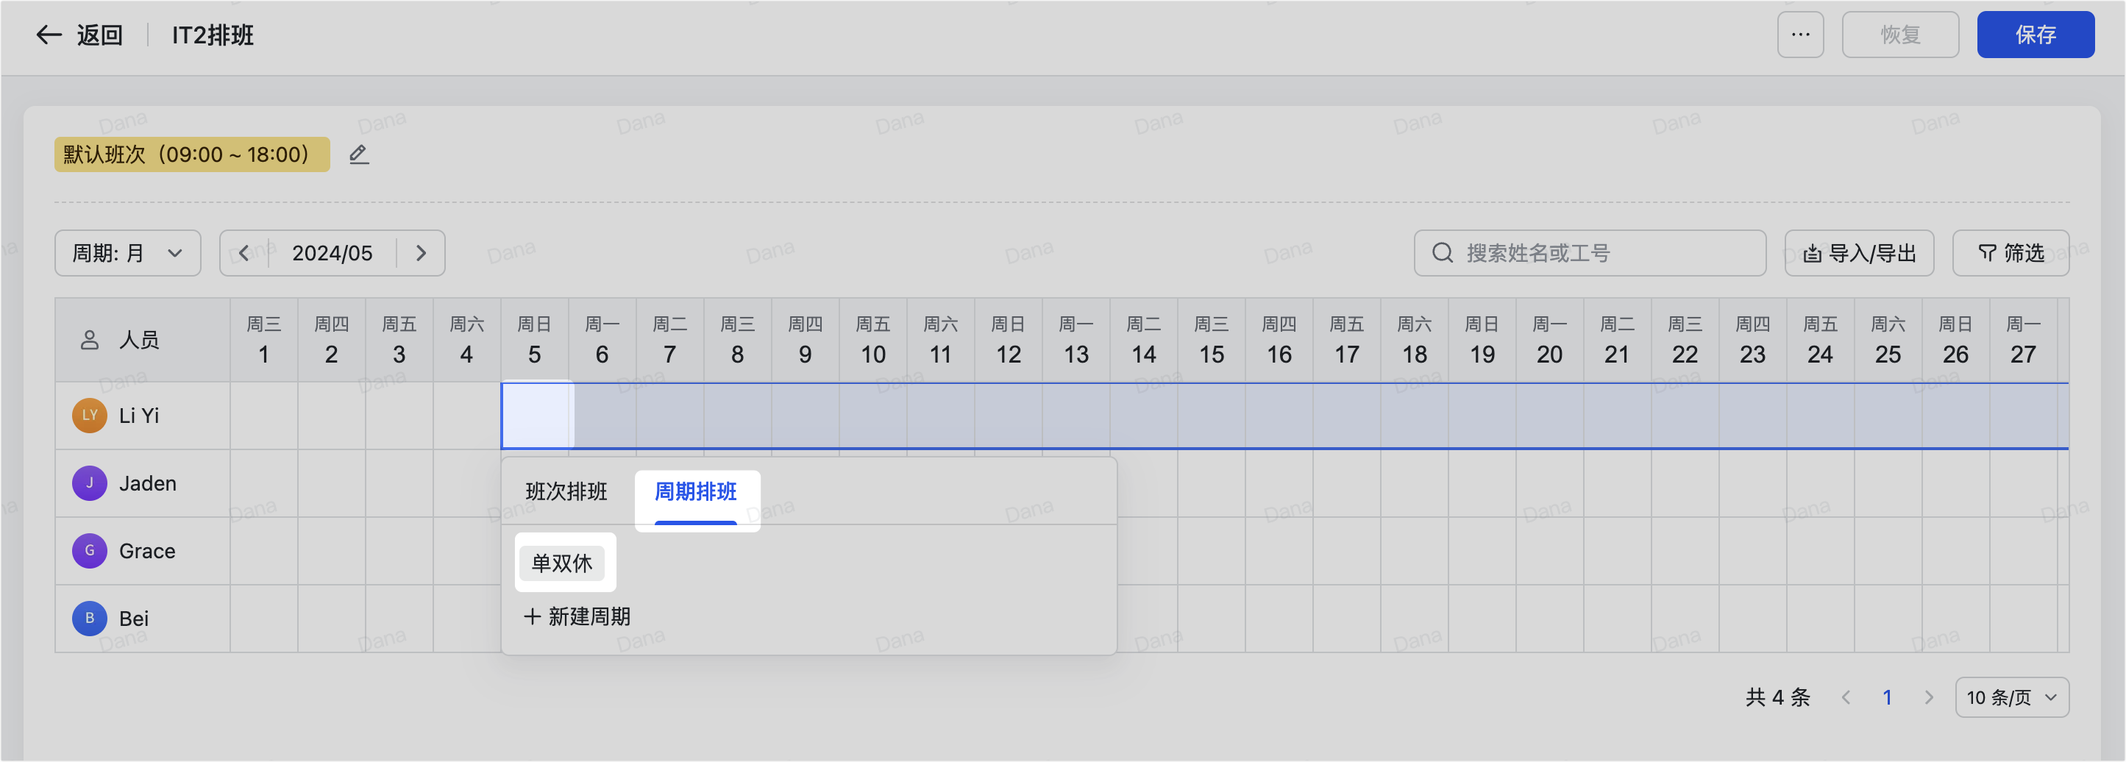The width and height of the screenshot is (2126, 762).
Task: Expand the 周期: 月 dropdown
Action: coord(128,252)
